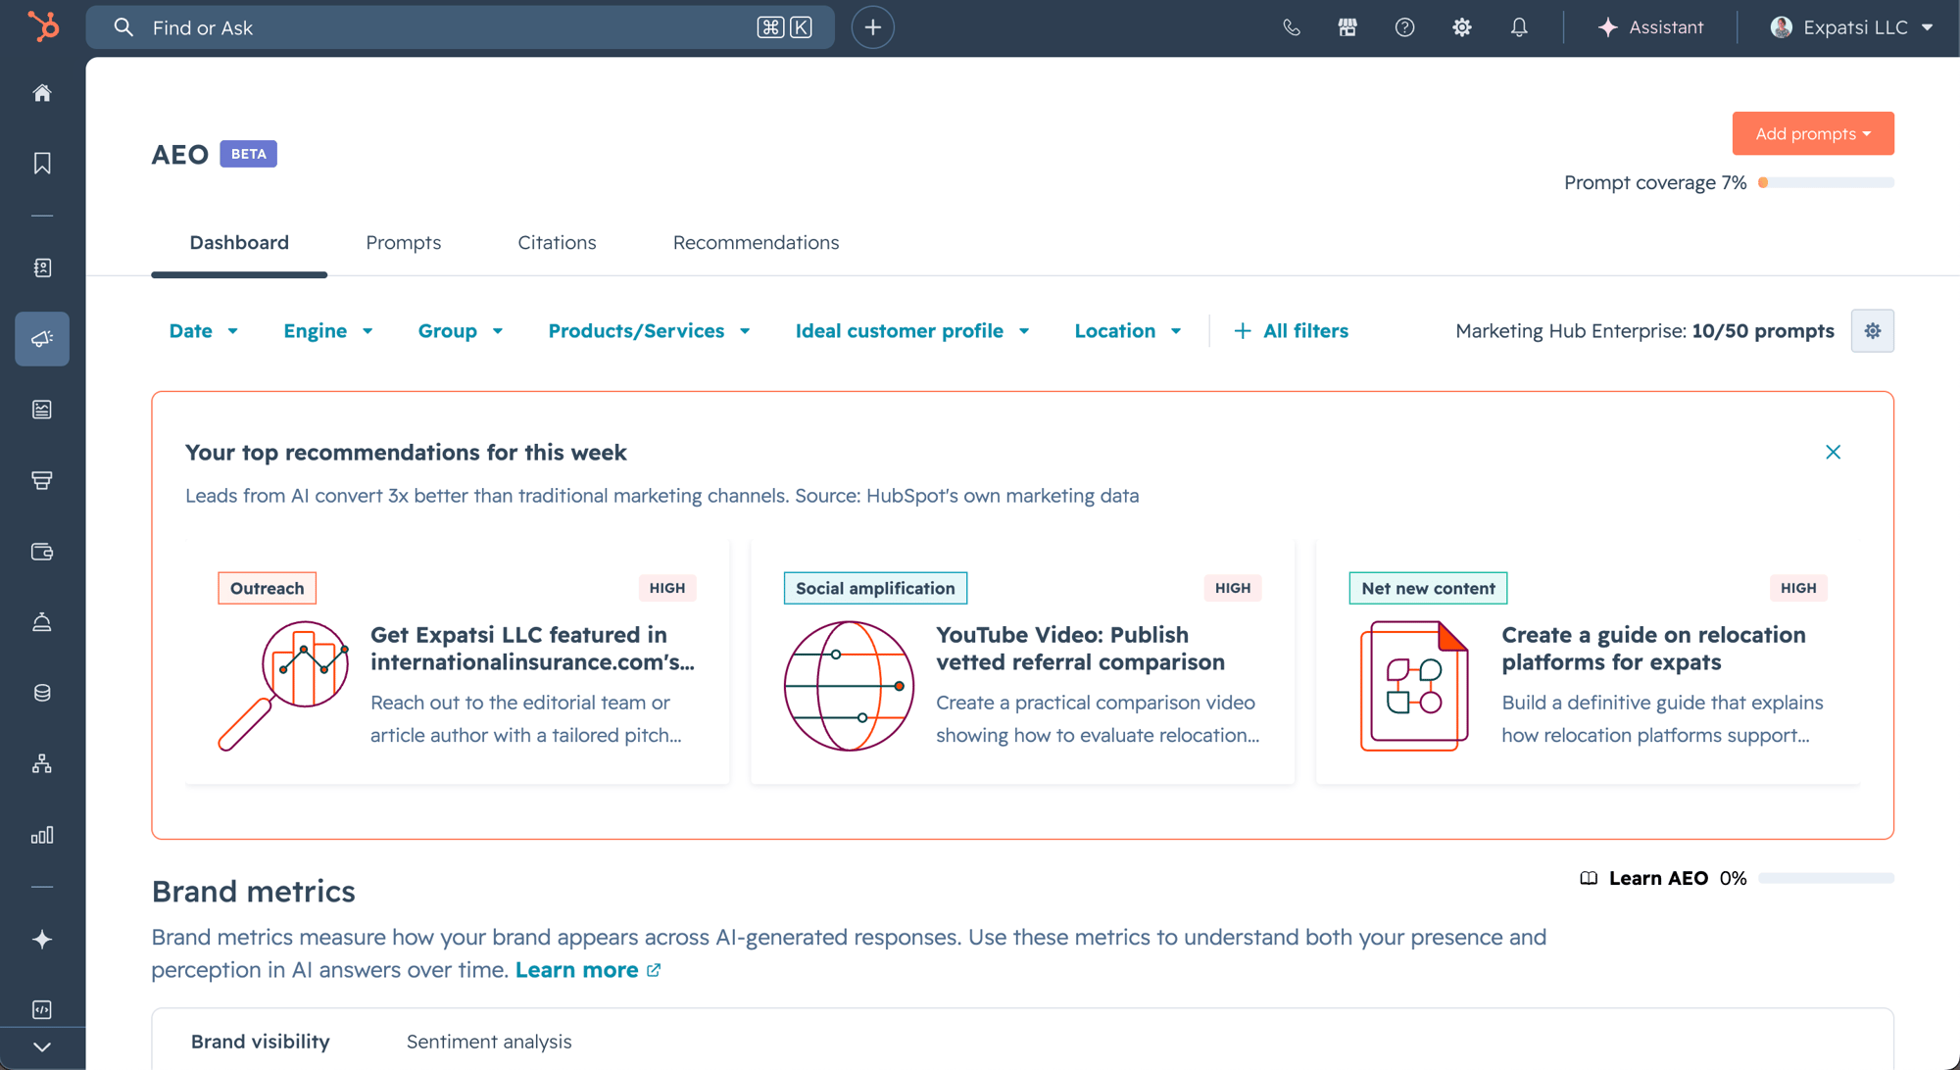The image size is (1960, 1070).
Task: Expand the sidebar with the bottom chevron
Action: (x=42, y=1047)
